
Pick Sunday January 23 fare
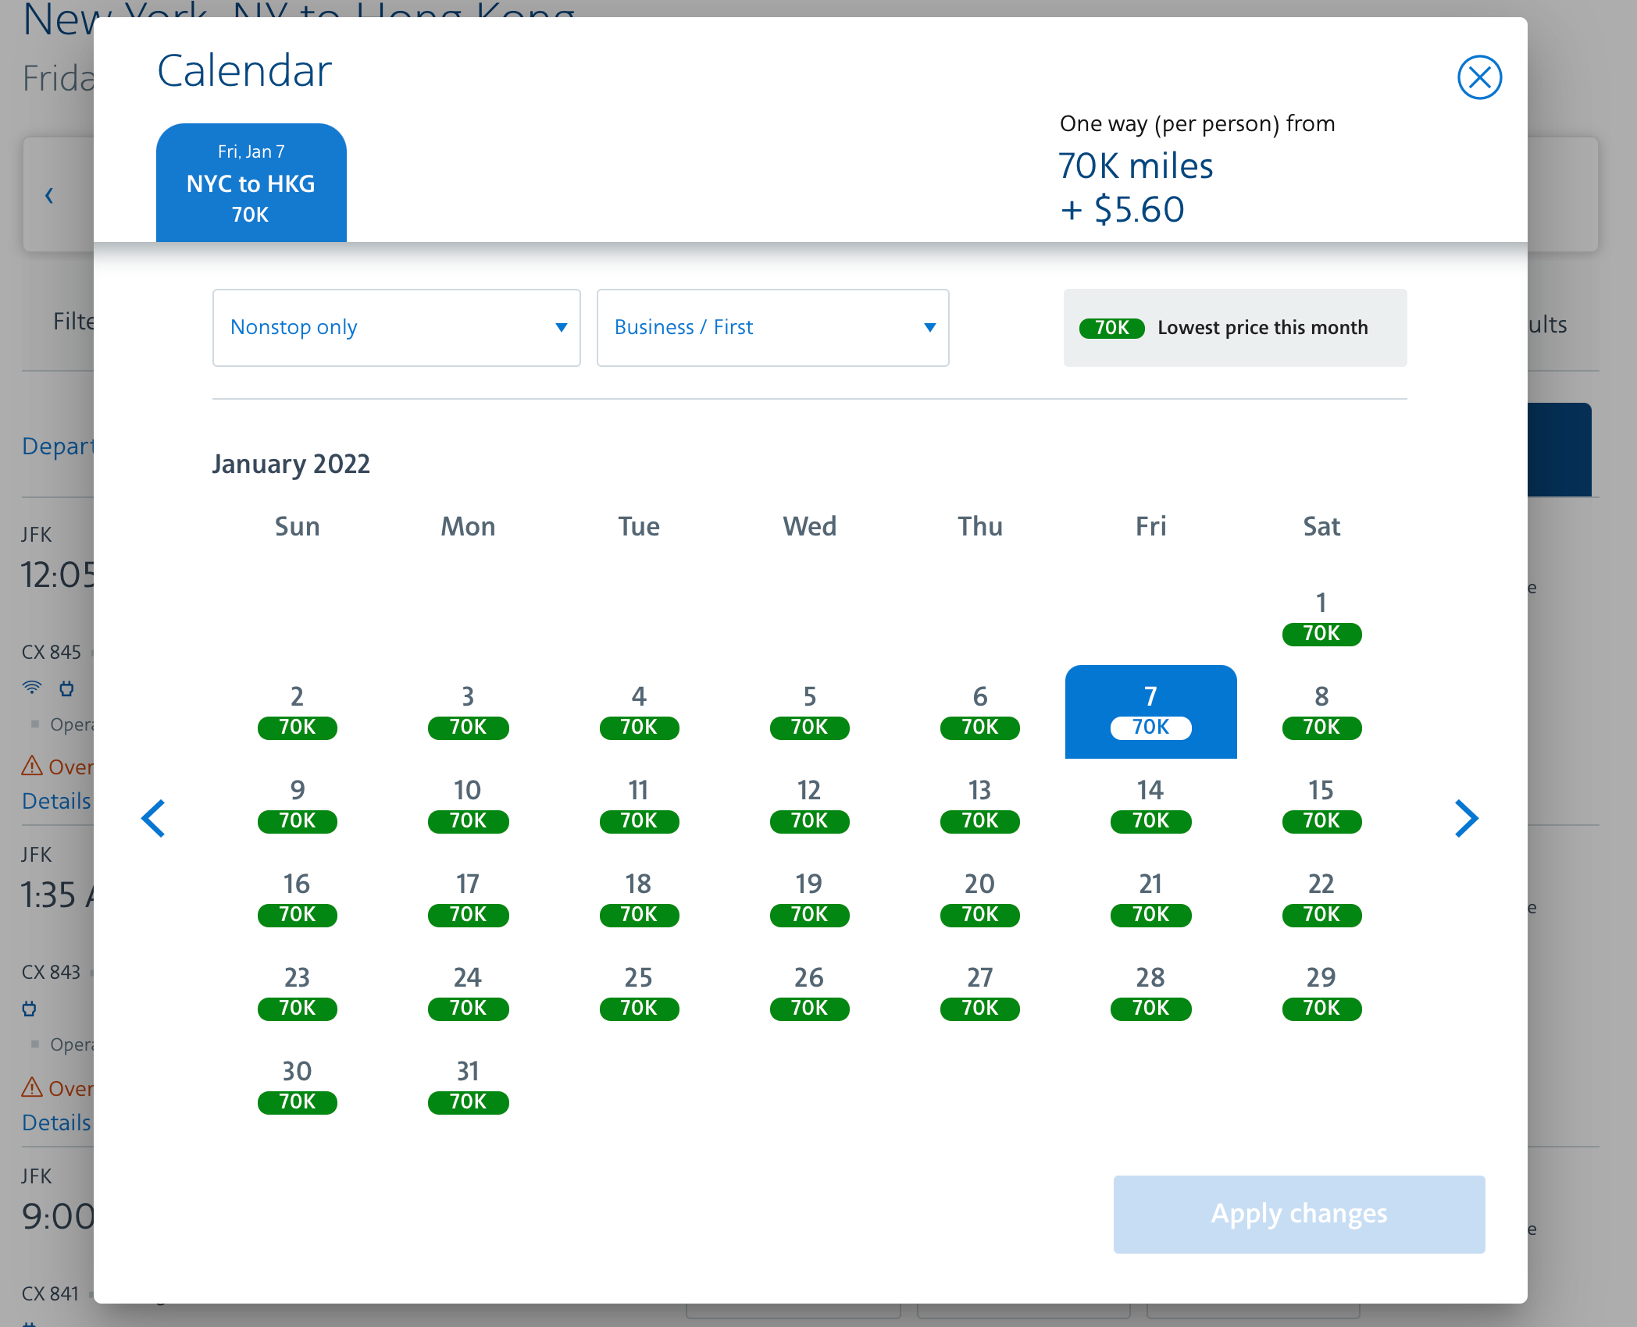tap(297, 993)
